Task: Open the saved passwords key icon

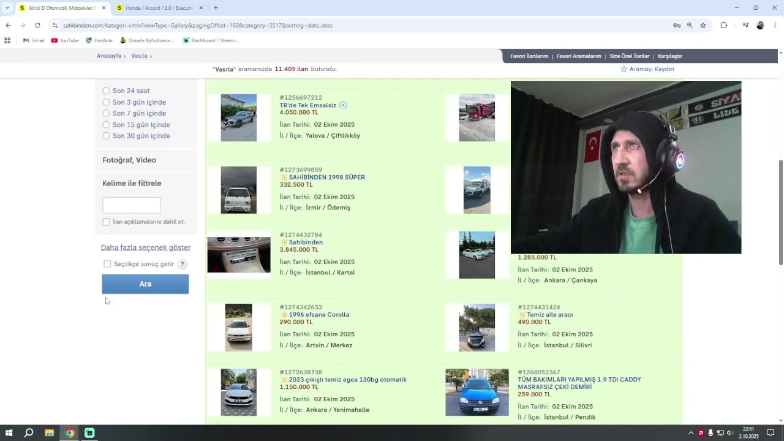Action: tap(677, 25)
